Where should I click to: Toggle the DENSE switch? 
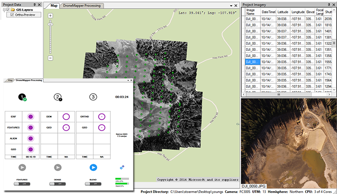58,184
